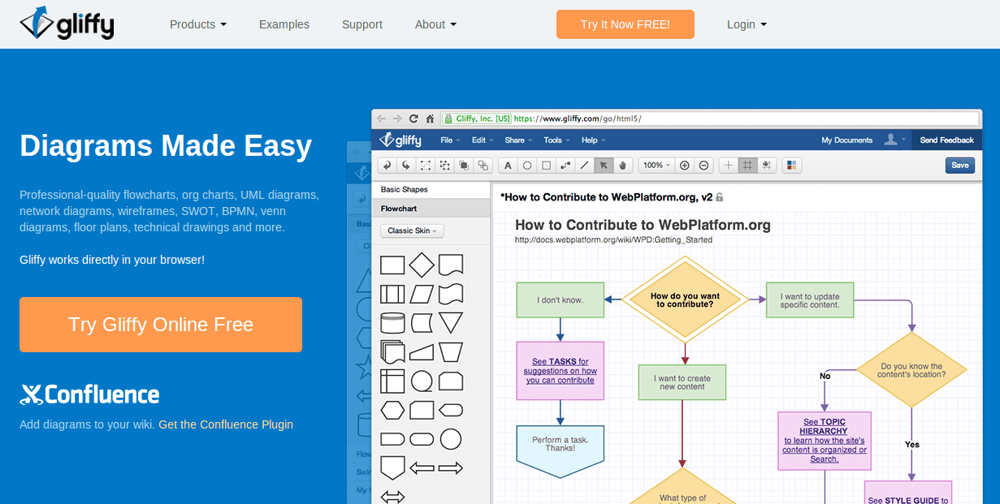This screenshot has height=504, width=1000.
Task: Click the redo arrow in editor toolbar
Action: (x=406, y=166)
